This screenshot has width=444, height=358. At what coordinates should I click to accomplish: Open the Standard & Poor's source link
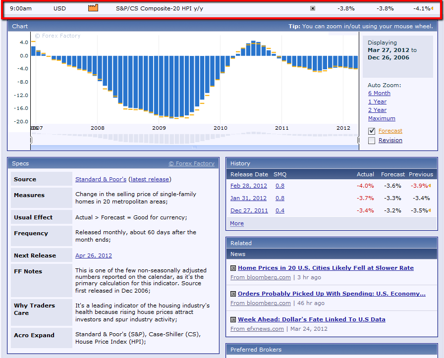101,179
